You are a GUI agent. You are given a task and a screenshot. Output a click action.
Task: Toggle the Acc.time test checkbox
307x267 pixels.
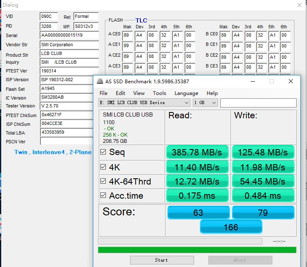click(103, 195)
